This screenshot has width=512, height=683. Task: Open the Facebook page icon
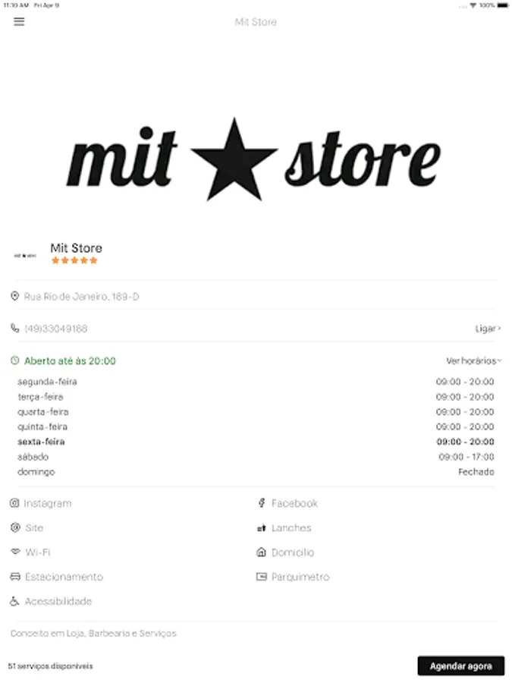click(x=261, y=503)
